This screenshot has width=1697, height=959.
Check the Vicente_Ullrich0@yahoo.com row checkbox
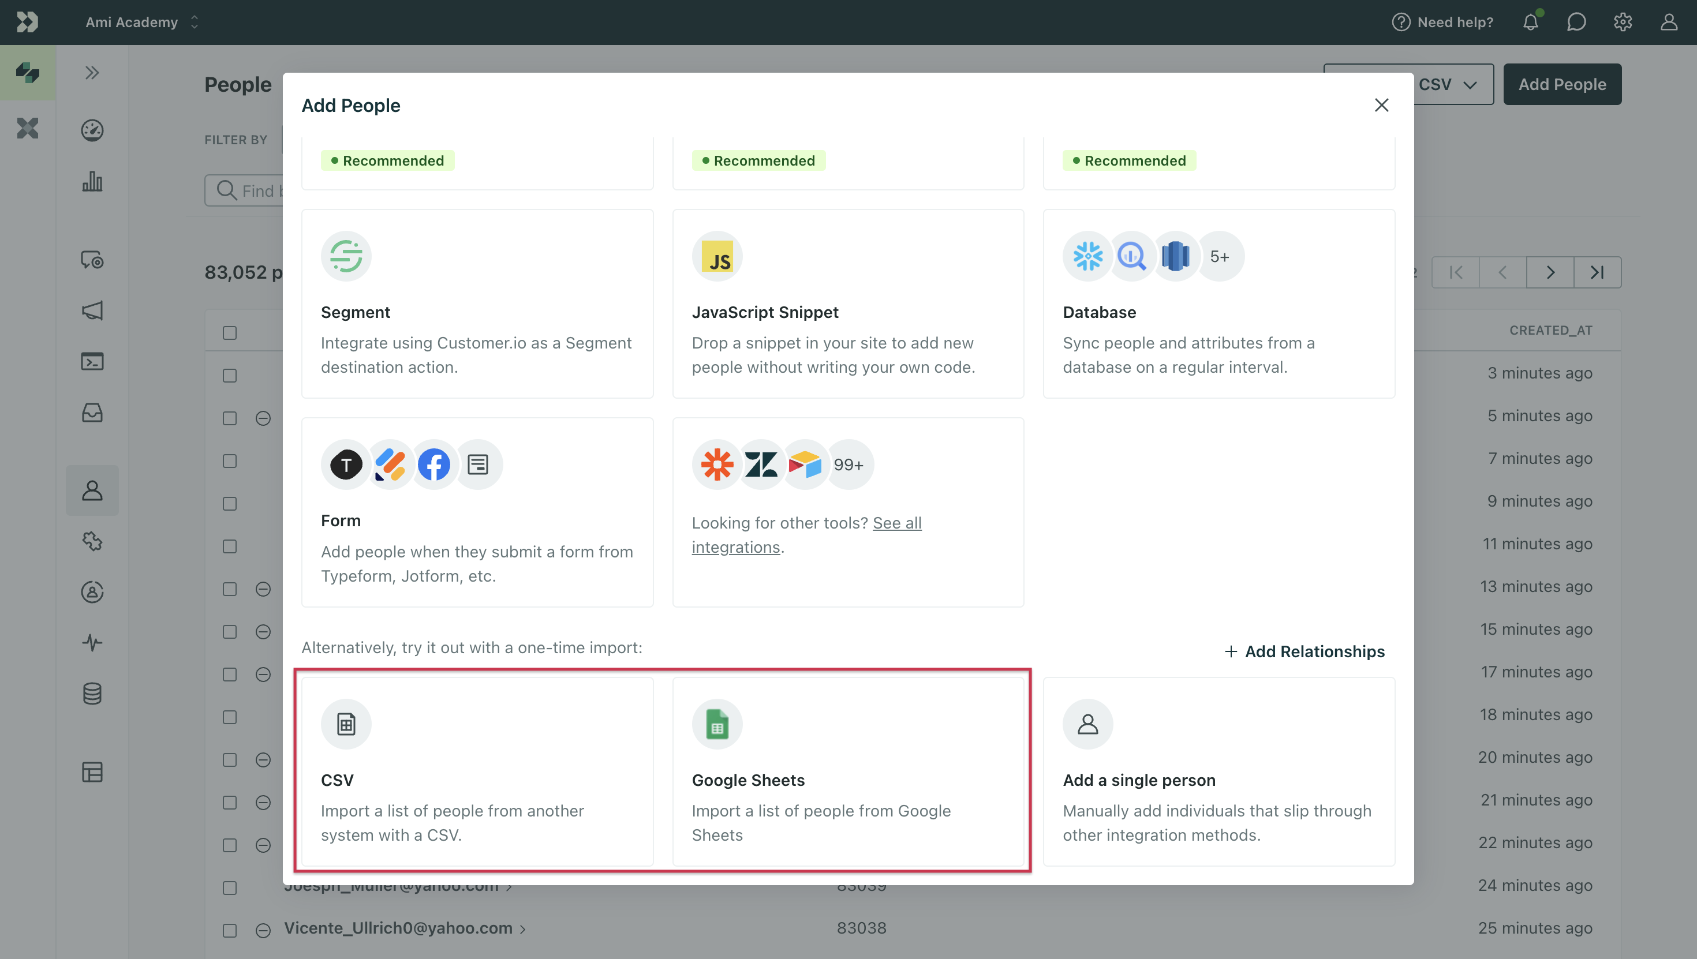pyautogui.click(x=229, y=931)
